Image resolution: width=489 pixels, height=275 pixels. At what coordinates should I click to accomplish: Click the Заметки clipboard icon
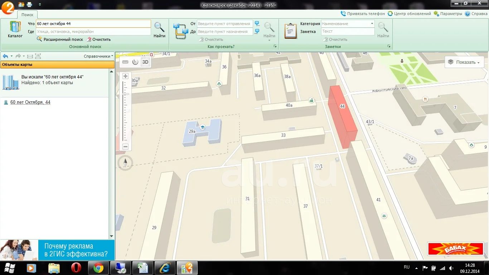click(x=291, y=31)
